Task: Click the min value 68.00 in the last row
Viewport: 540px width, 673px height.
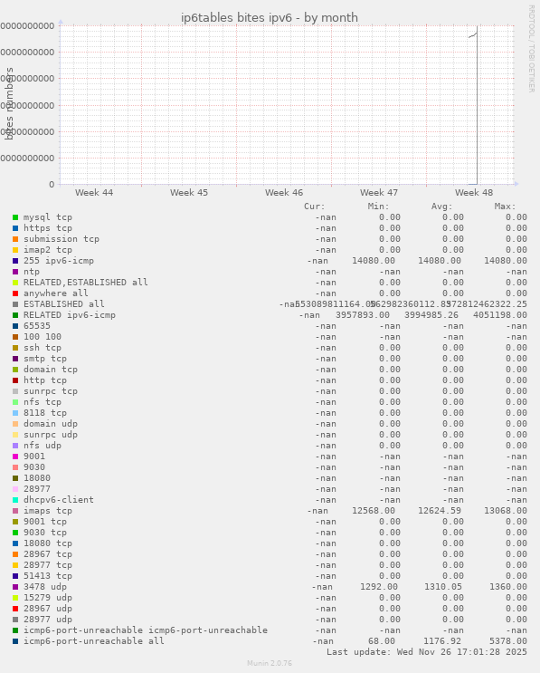Action: click(x=382, y=640)
